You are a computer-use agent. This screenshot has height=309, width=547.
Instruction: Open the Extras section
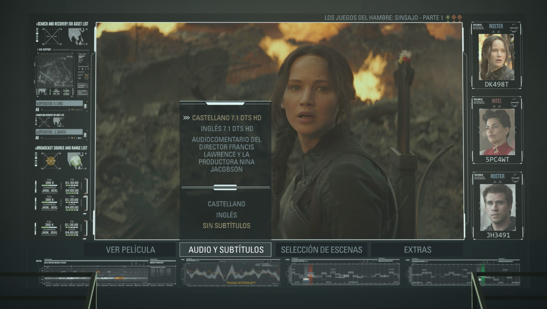(x=417, y=249)
